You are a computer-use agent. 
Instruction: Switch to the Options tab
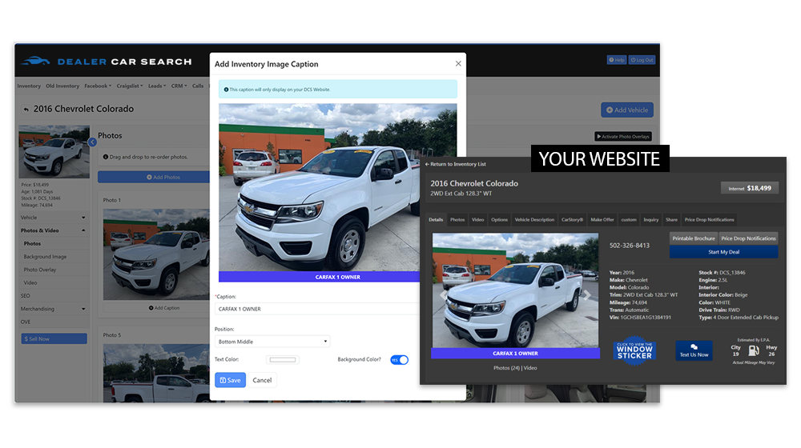(499, 220)
